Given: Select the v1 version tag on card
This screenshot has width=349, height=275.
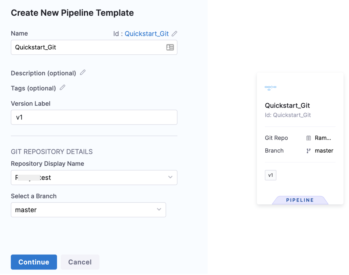Looking at the screenshot, I should pos(270,175).
